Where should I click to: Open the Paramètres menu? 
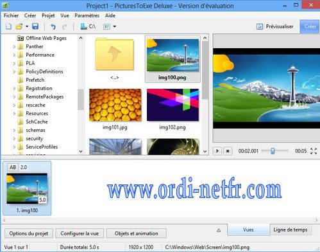coord(87,15)
